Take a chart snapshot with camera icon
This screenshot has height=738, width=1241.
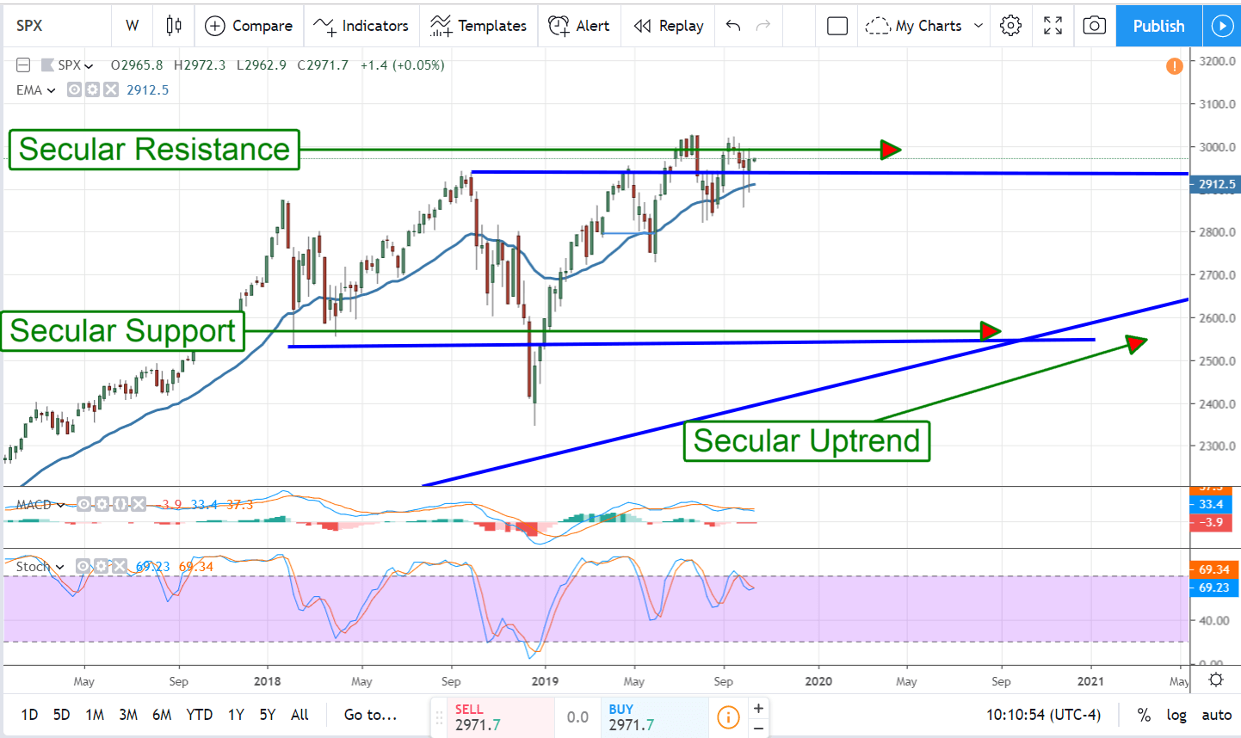pos(1094,26)
